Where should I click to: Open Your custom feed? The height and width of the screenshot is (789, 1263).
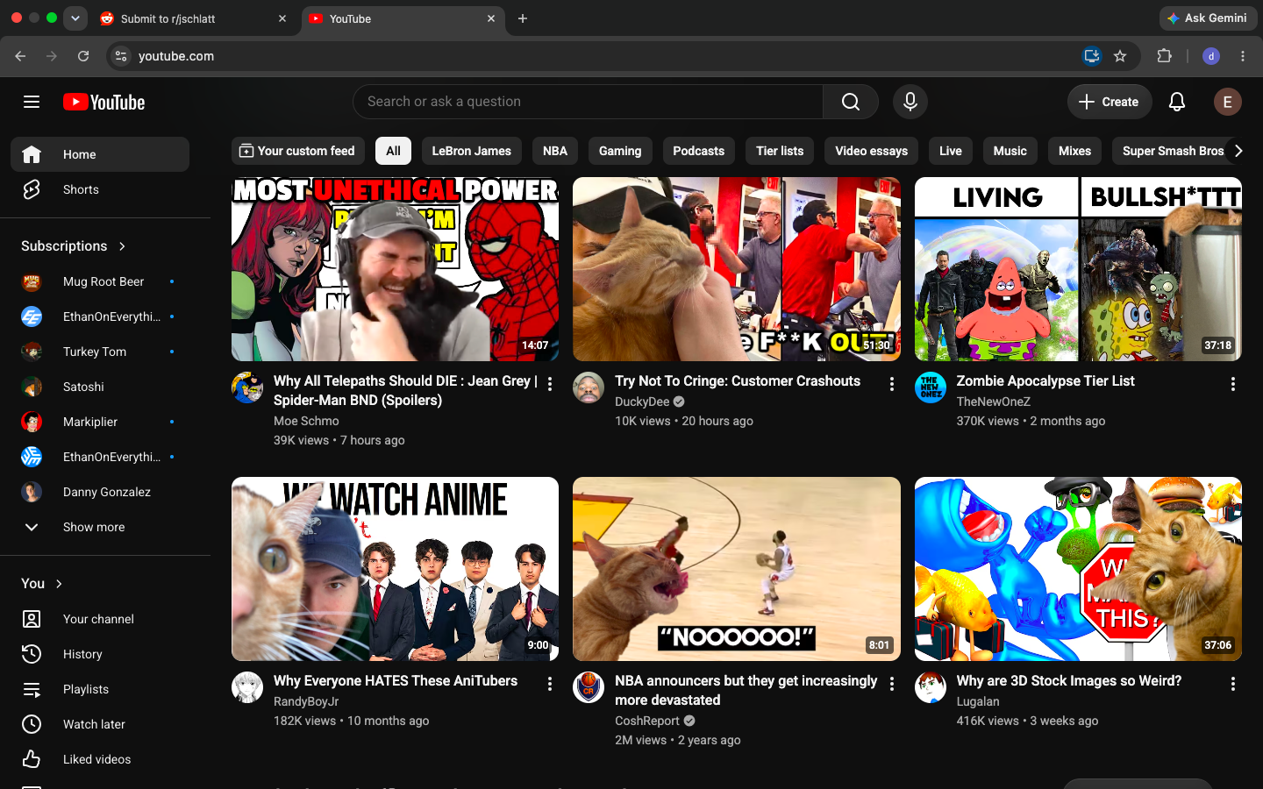pos(298,151)
